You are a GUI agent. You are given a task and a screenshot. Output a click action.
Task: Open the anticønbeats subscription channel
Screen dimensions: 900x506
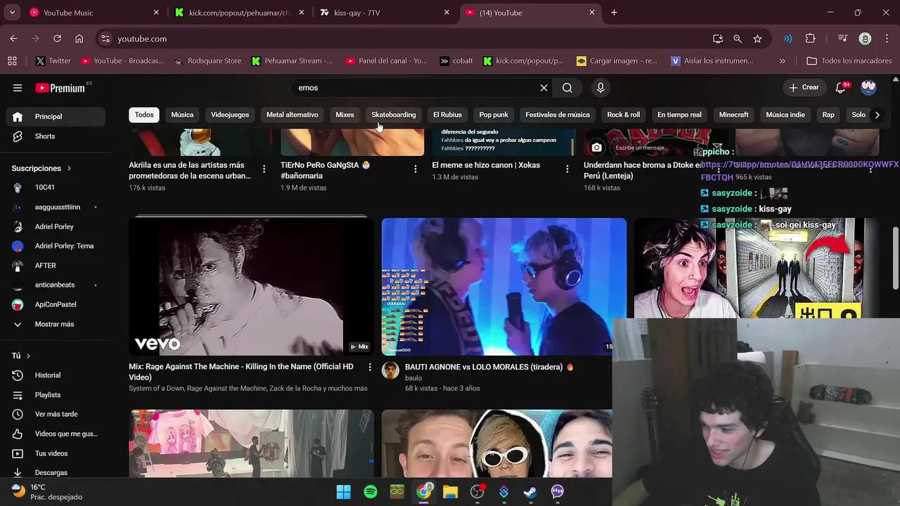(56, 285)
